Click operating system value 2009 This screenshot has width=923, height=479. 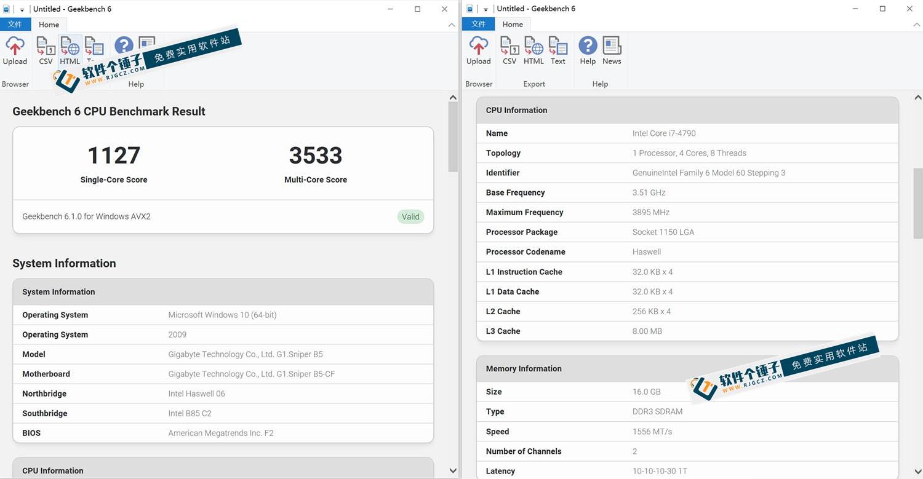coord(177,335)
